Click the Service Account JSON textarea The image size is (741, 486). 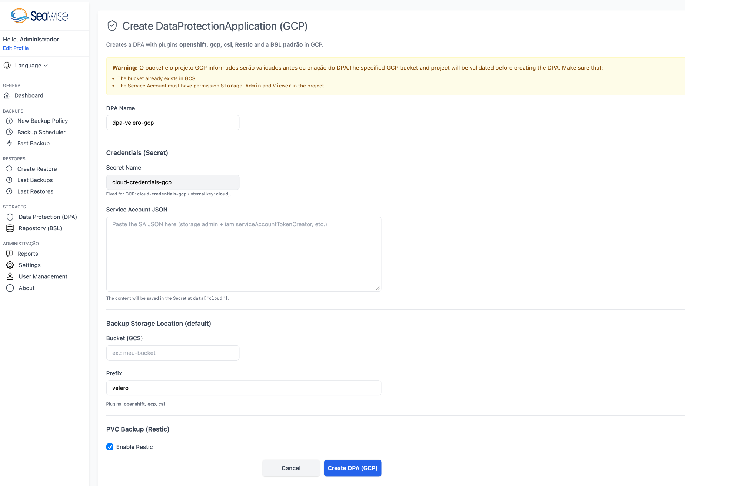[x=243, y=254]
